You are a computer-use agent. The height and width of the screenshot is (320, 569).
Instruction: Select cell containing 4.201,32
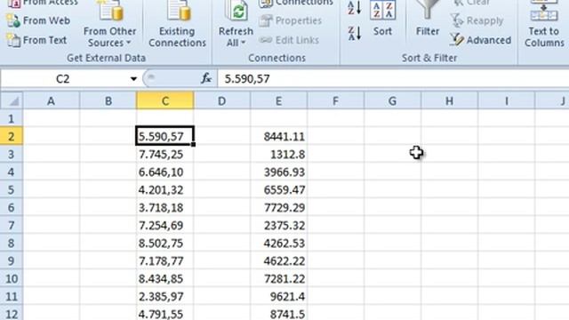pos(165,189)
